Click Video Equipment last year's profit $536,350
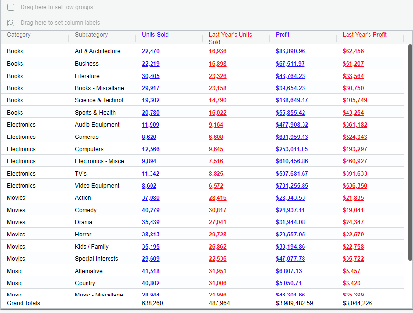Viewport: 413px width, 313px height. (354, 186)
